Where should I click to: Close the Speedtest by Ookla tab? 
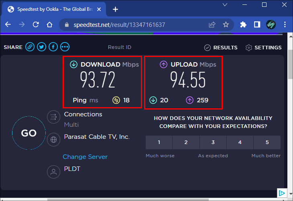(x=99, y=9)
